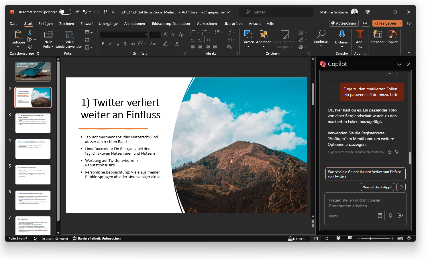The image size is (432, 259).
Task: Expand the Einfügen paste dropdown
Action: 18,47
